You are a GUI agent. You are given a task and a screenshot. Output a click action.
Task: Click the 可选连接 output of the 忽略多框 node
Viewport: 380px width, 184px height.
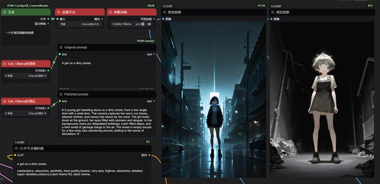(146, 19)
